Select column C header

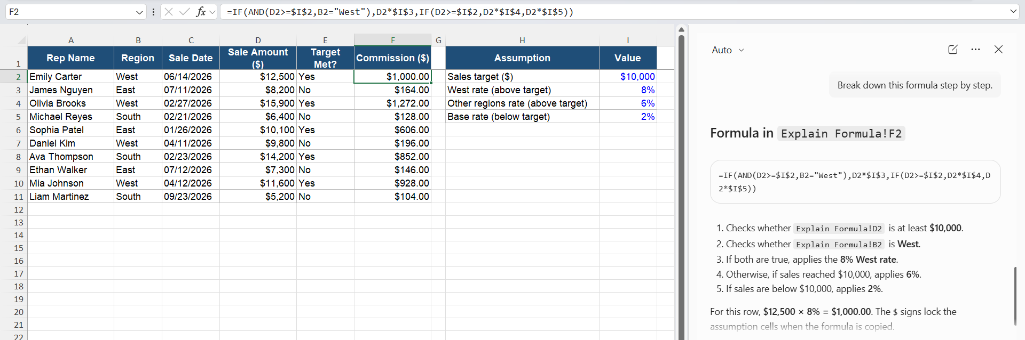point(191,40)
